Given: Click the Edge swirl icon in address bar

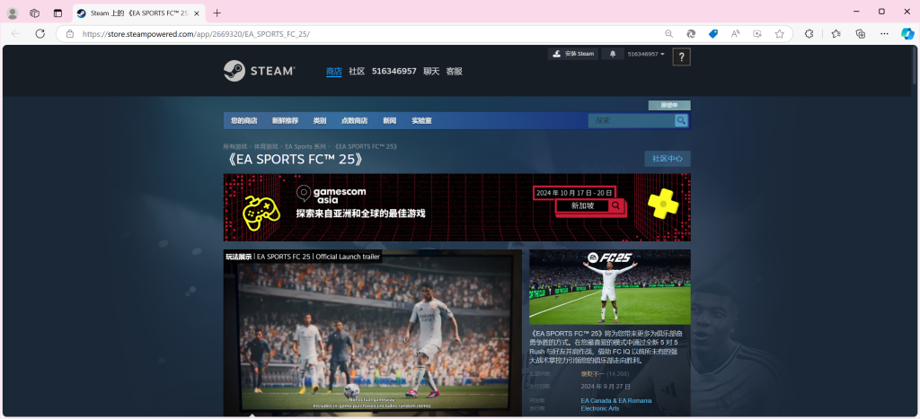Looking at the screenshot, I should click(691, 34).
